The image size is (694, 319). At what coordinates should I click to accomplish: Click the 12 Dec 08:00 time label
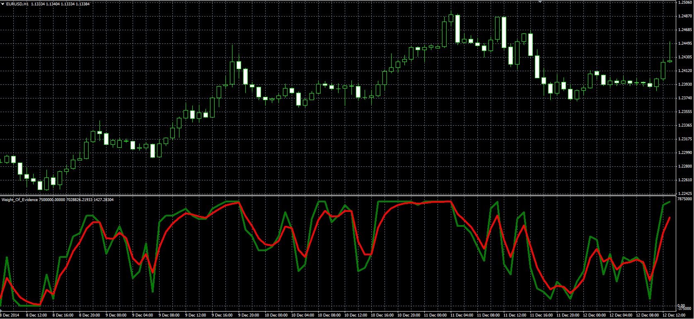(647, 315)
